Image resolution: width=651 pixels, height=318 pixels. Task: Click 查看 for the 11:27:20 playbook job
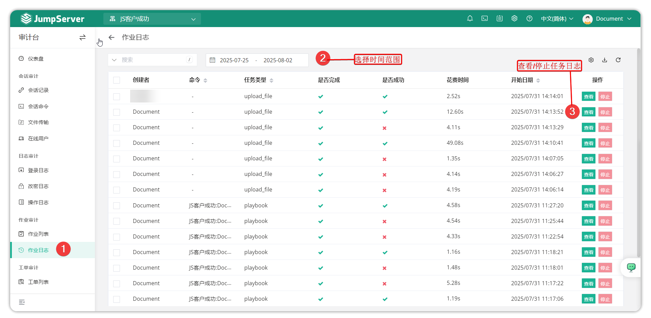tap(589, 206)
